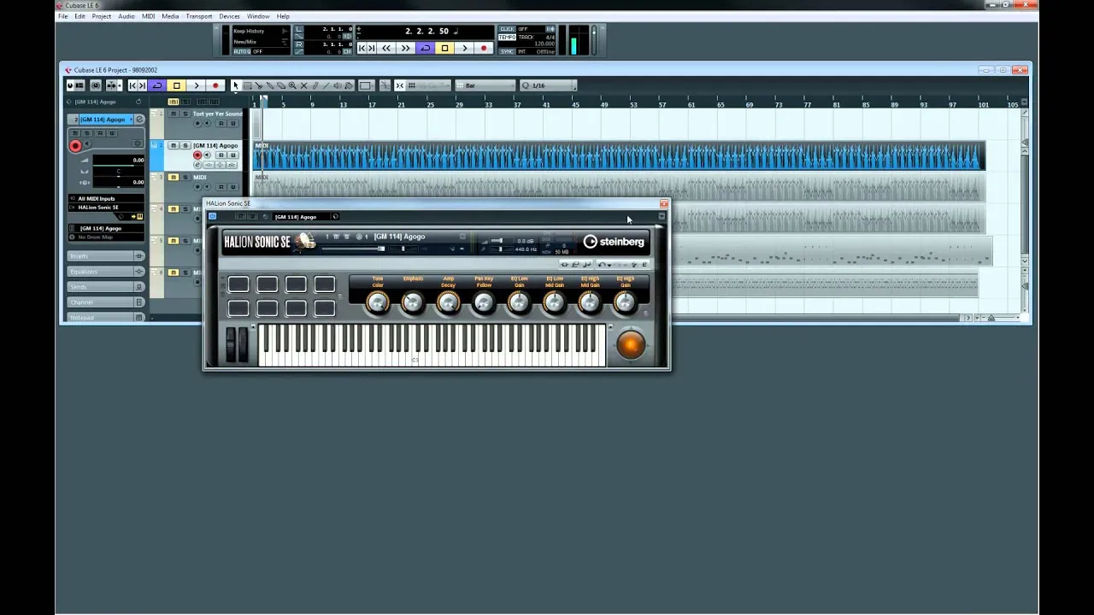Select the Play speaker tool
Image resolution: width=1094 pixels, height=615 pixels.
point(338,85)
